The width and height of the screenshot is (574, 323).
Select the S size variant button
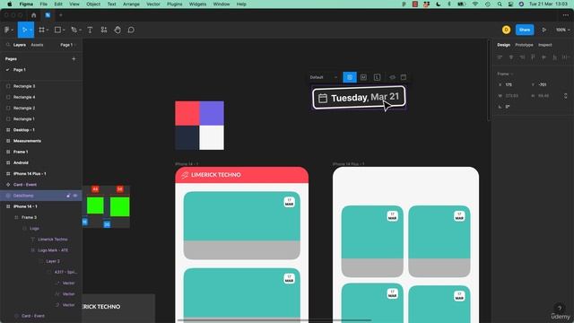(350, 77)
